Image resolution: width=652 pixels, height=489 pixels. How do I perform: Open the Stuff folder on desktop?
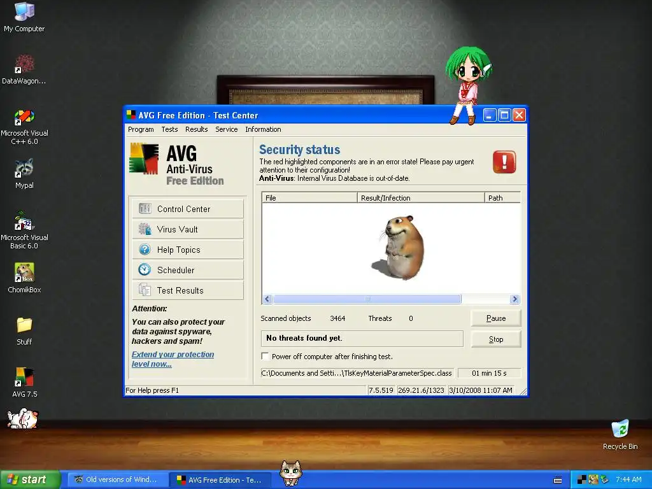pyautogui.click(x=24, y=331)
